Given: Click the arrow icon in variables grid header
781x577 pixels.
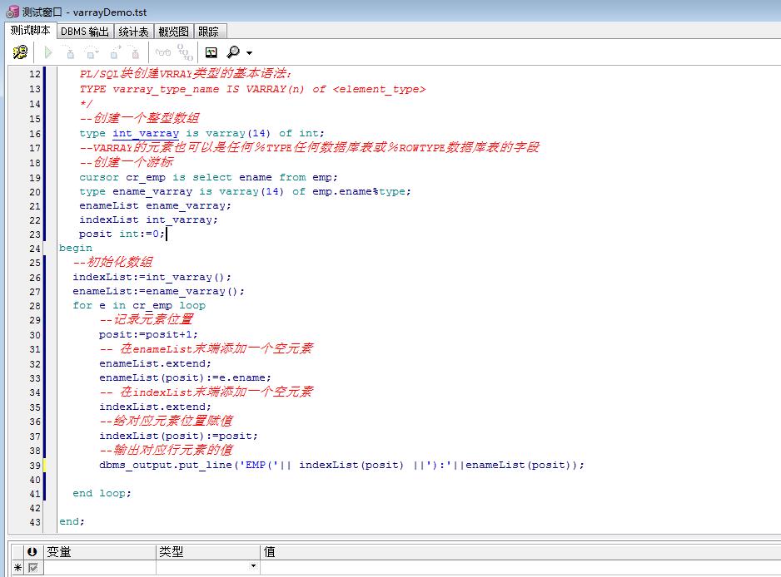Looking at the screenshot, I should (x=32, y=551).
